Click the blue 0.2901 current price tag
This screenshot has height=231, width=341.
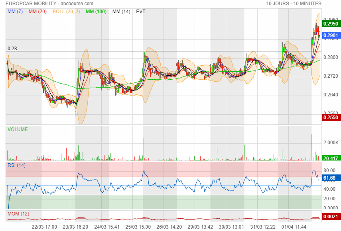tap(330, 35)
